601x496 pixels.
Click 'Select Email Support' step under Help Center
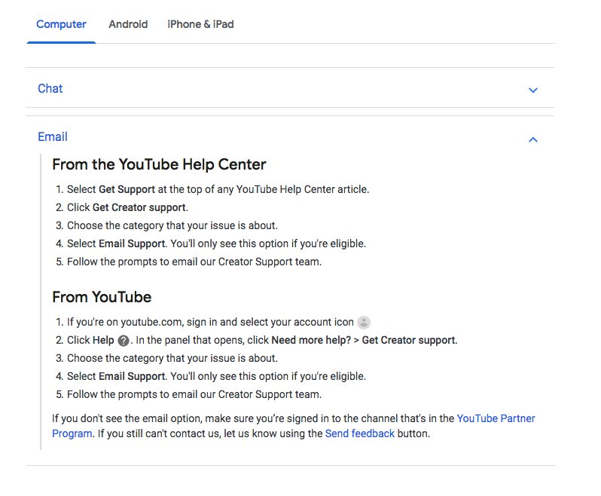coord(217,243)
